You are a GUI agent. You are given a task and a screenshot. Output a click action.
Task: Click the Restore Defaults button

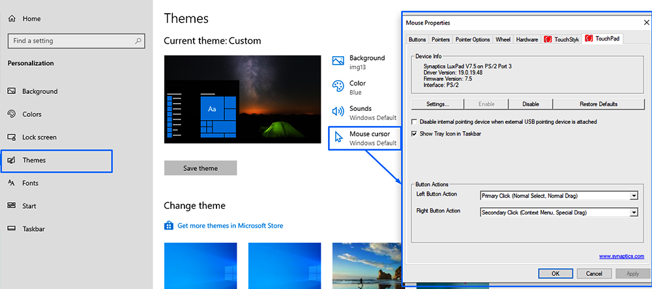point(599,104)
